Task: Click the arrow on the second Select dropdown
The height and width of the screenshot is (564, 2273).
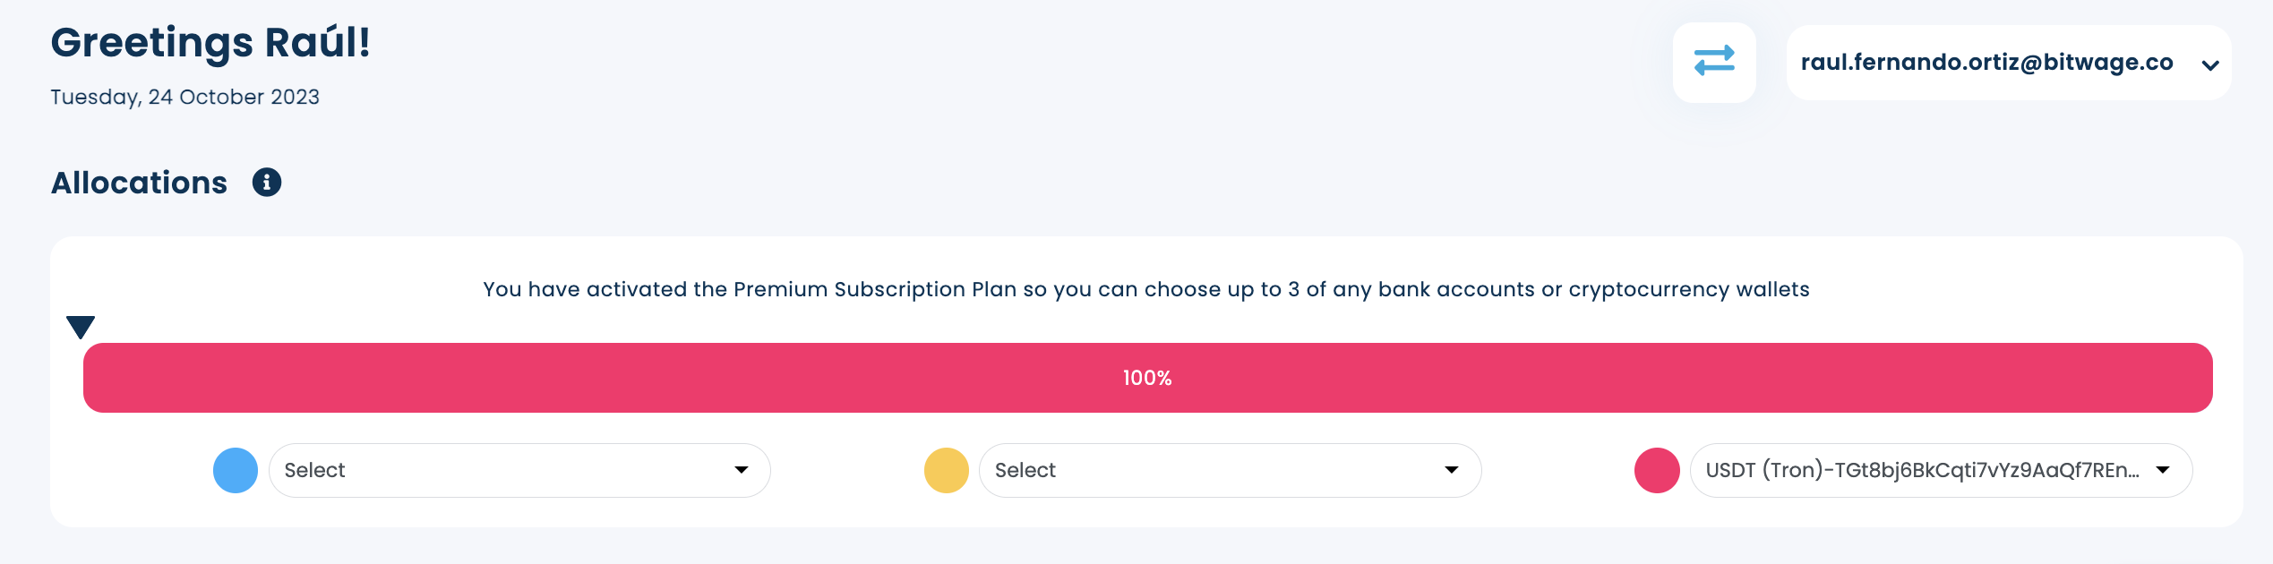Action: click(1452, 470)
